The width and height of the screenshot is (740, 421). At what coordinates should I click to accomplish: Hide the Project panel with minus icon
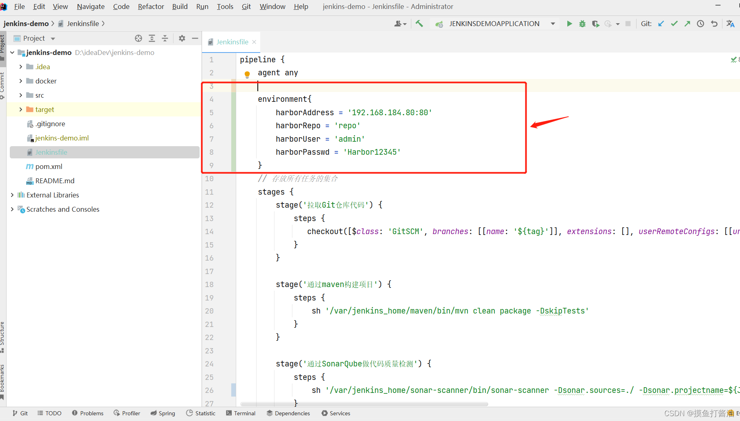195,38
